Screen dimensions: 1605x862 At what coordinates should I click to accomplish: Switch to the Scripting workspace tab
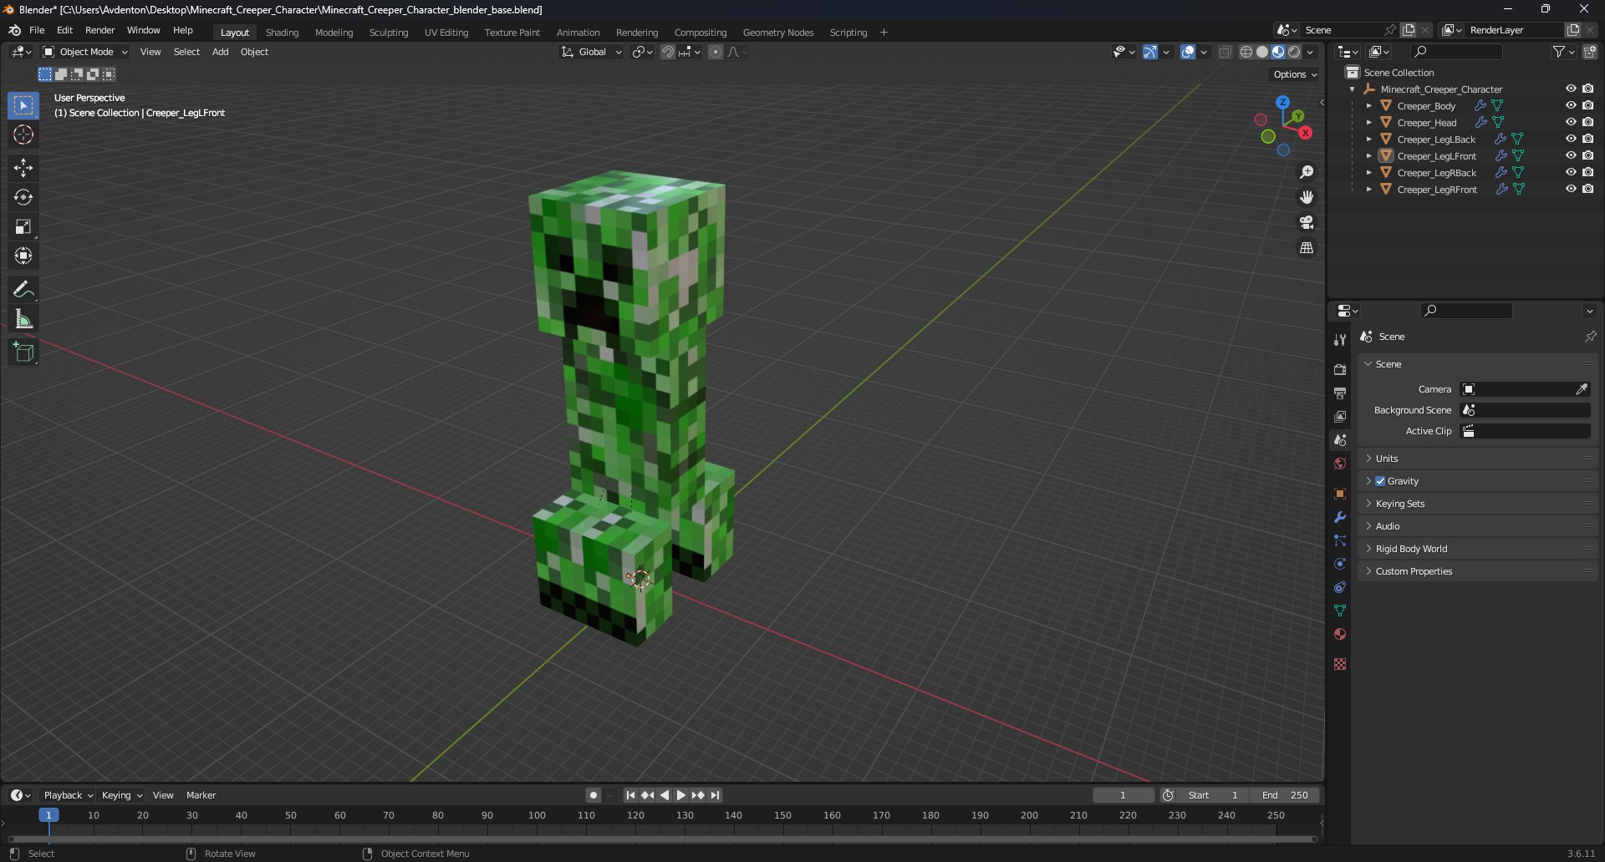tap(848, 33)
